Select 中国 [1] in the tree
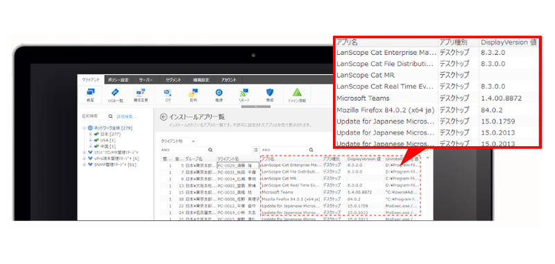Viewport: 555px width, 264px height. (x=108, y=146)
